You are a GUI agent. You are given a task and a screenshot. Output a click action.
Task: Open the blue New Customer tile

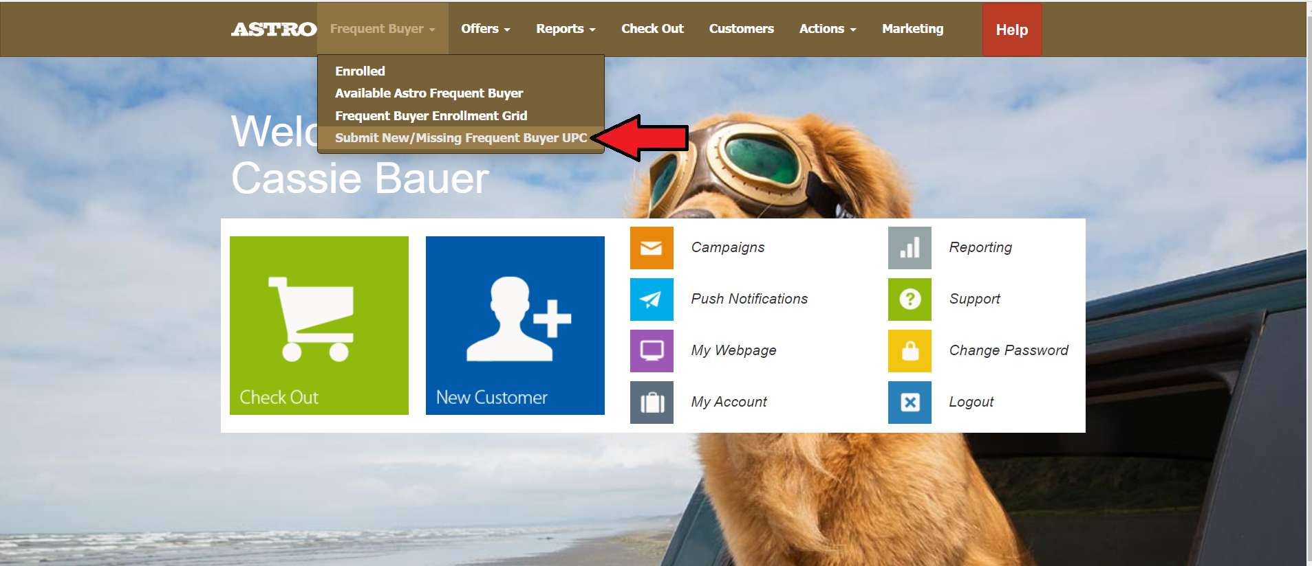pos(515,326)
